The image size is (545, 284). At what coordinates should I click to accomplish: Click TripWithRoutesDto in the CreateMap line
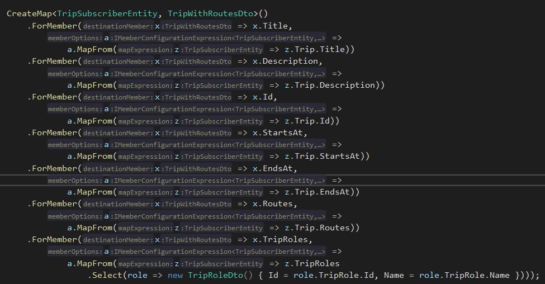(210, 13)
